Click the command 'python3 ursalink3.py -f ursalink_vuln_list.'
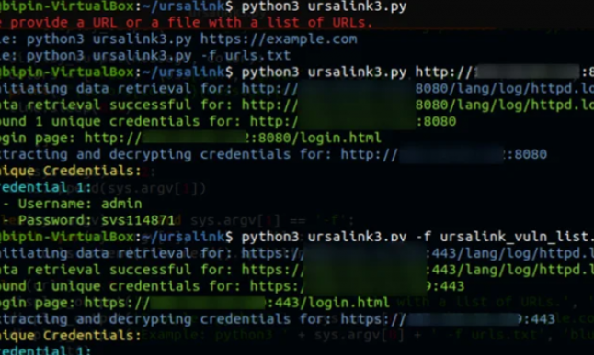 click(x=417, y=237)
